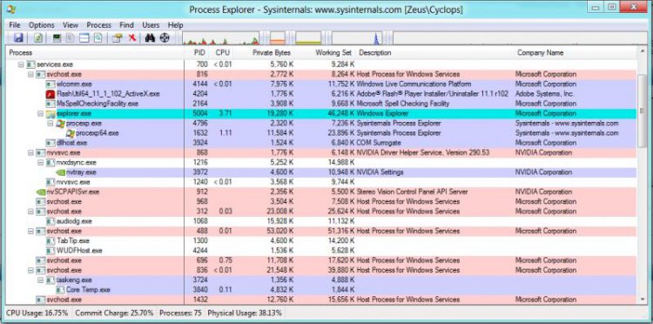Image resolution: width=653 pixels, height=324 pixels.
Task: Click the CPU usage history graph
Action: (x=221, y=38)
